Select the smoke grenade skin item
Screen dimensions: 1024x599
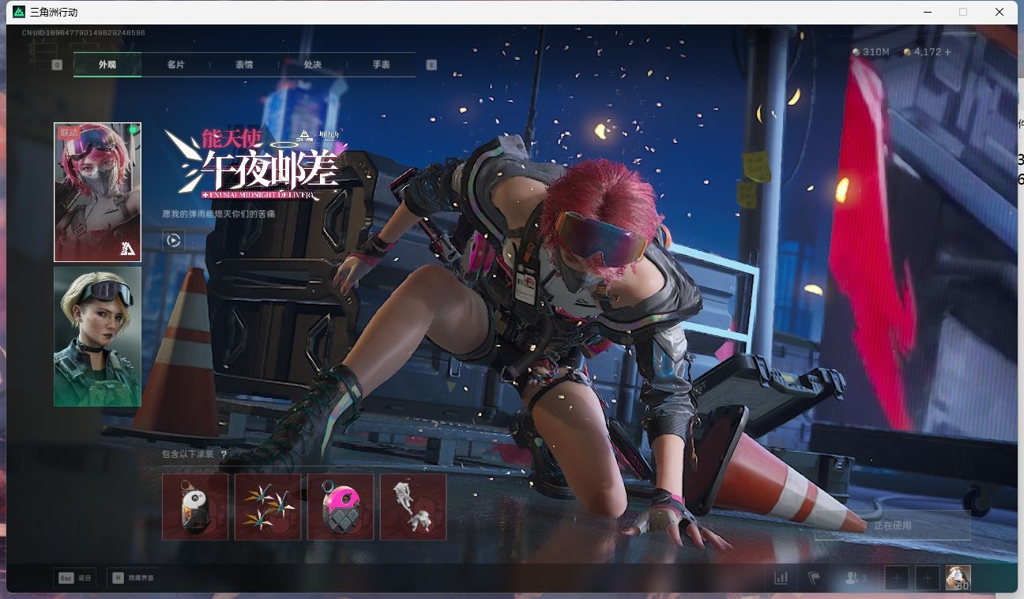195,507
